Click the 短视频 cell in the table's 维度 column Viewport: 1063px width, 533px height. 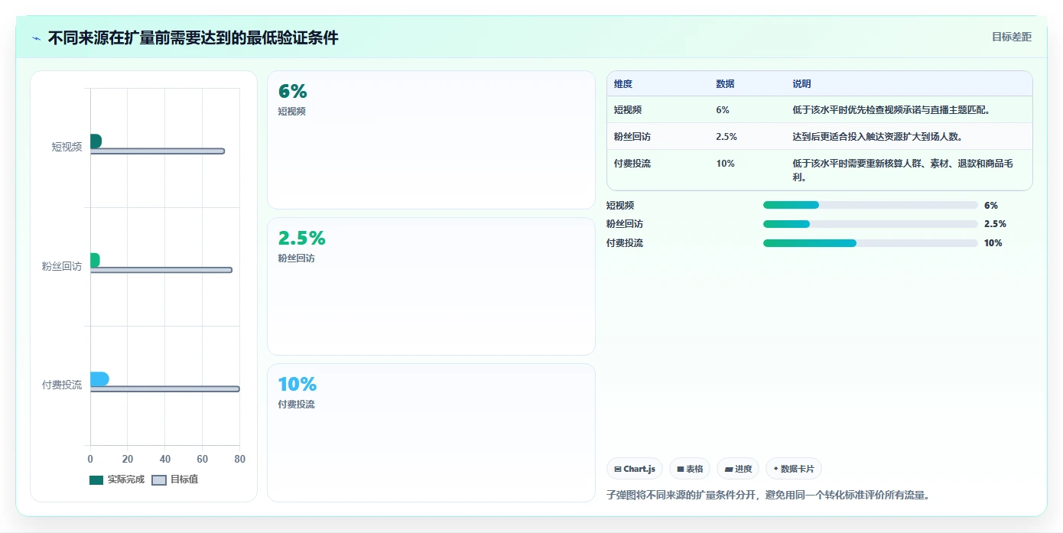click(x=628, y=110)
